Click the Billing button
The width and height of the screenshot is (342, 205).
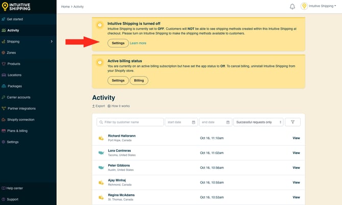click(x=139, y=81)
